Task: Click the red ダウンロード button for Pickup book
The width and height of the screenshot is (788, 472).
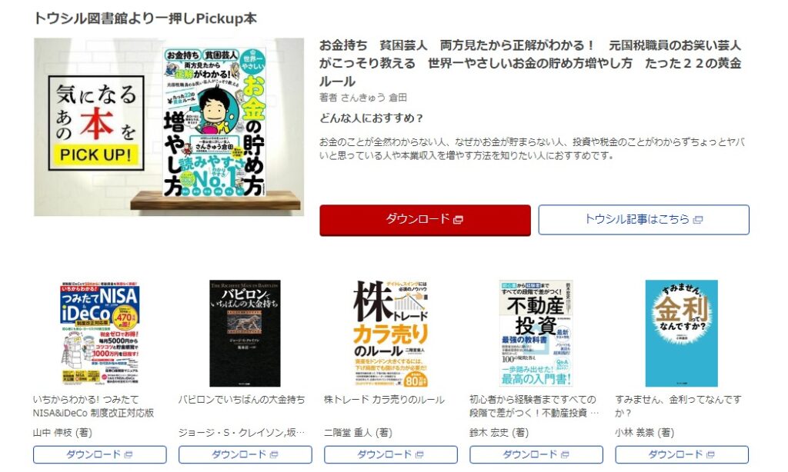Action: [425, 219]
